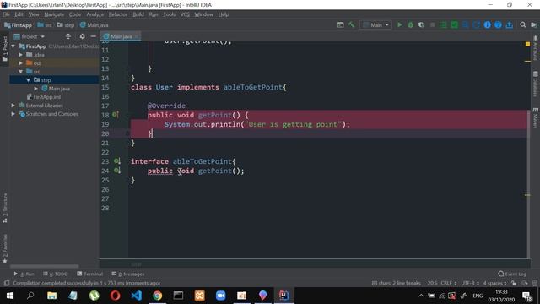Click the blue info circle toolbar icon
Screen dimensions: 540x304
click(488, 24)
